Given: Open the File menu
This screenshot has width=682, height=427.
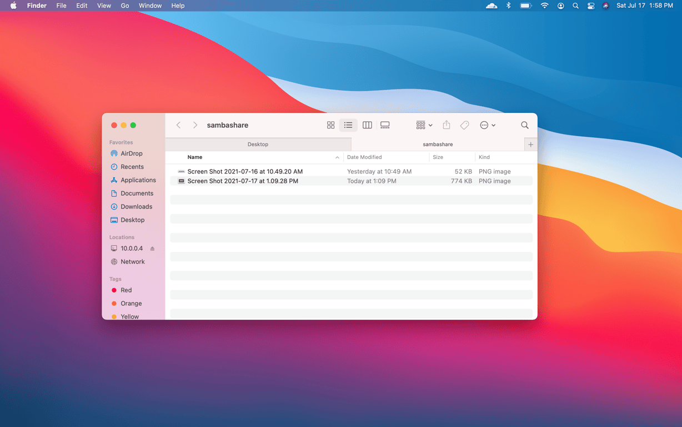Looking at the screenshot, I should 62,6.
